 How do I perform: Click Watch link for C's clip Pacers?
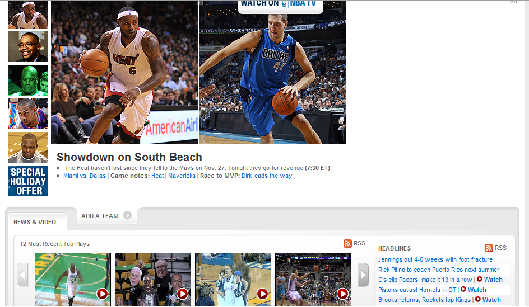tap(493, 280)
